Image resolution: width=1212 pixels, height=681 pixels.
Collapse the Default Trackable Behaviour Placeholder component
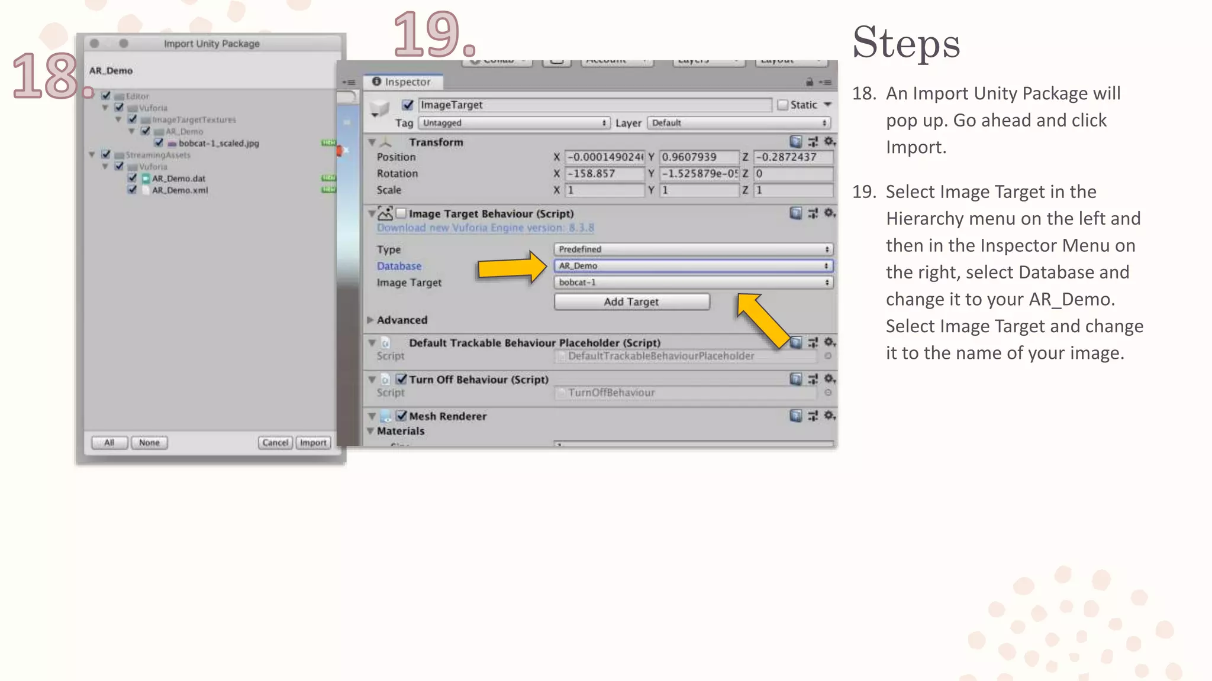(x=372, y=343)
